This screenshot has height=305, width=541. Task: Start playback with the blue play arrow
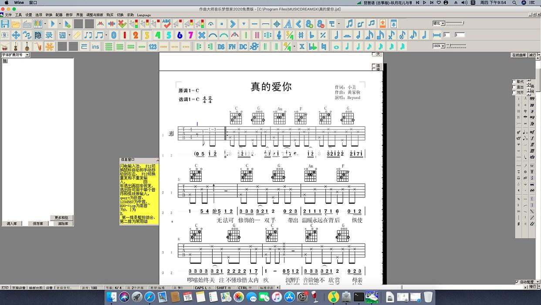tap(53, 24)
